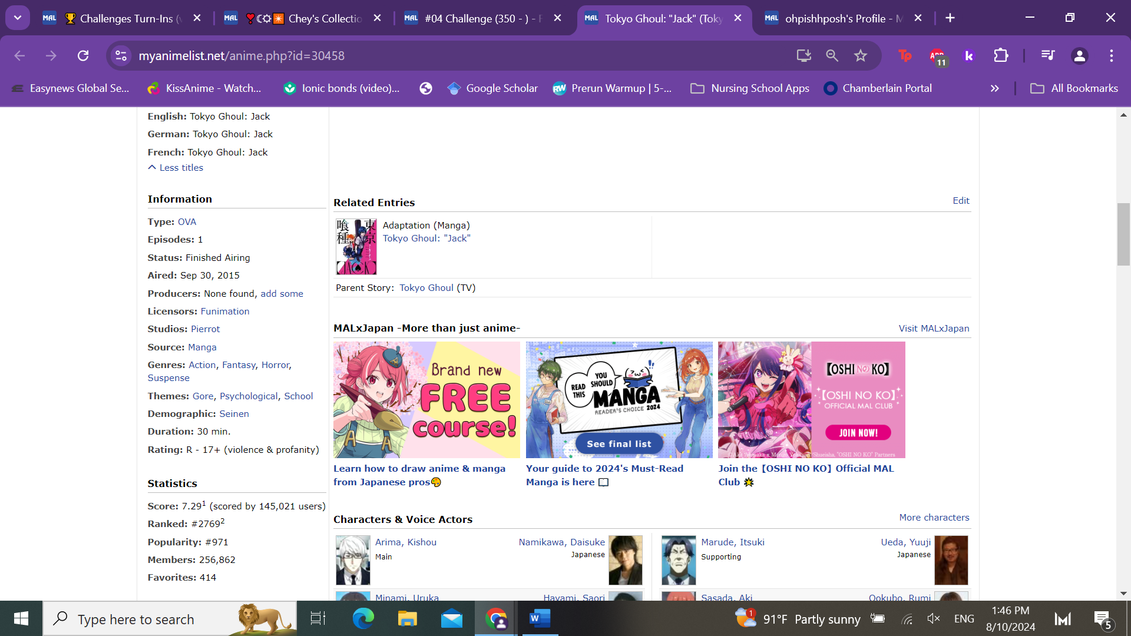1131x636 pixels.
Task: Bookmark this page with the star icon
Action: click(x=861, y=55)
